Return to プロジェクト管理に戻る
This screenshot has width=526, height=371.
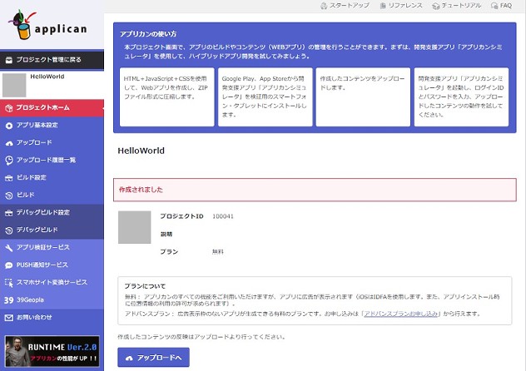point(52,60)
